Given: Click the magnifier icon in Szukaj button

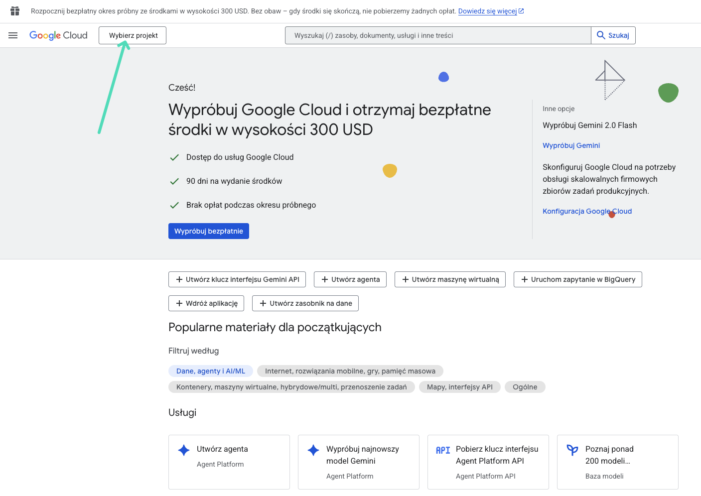Looking at the screenshot, I should pyautogui.click(x=601, y=35).
